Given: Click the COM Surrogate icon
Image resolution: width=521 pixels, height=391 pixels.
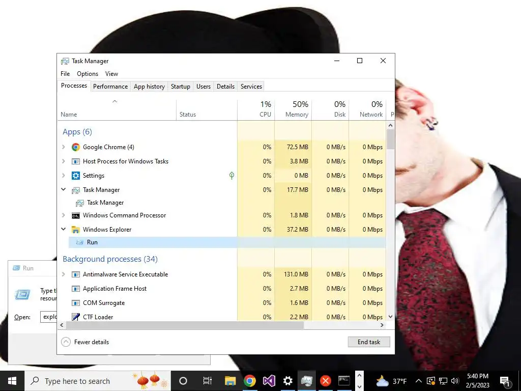Looking at the screenshot, I should click(x=76, y=303).
